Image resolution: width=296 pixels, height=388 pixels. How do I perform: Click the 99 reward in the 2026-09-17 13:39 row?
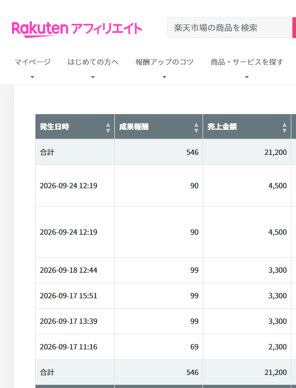click(x=159, y=321)
